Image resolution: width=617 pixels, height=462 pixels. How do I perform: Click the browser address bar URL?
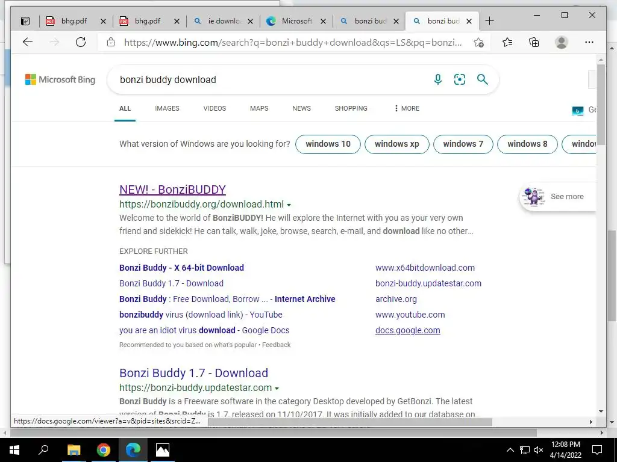tap(293, 43)
